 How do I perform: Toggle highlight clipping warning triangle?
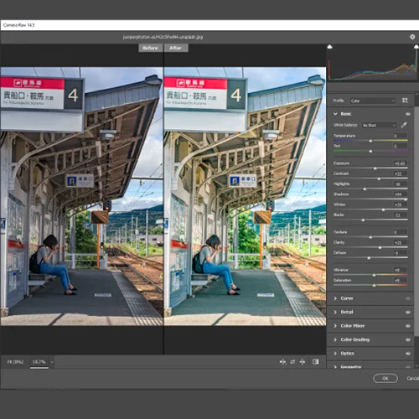(x=416, y=47)
